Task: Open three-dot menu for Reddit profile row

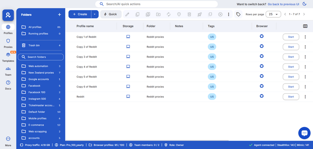Action: pos(305,97)
